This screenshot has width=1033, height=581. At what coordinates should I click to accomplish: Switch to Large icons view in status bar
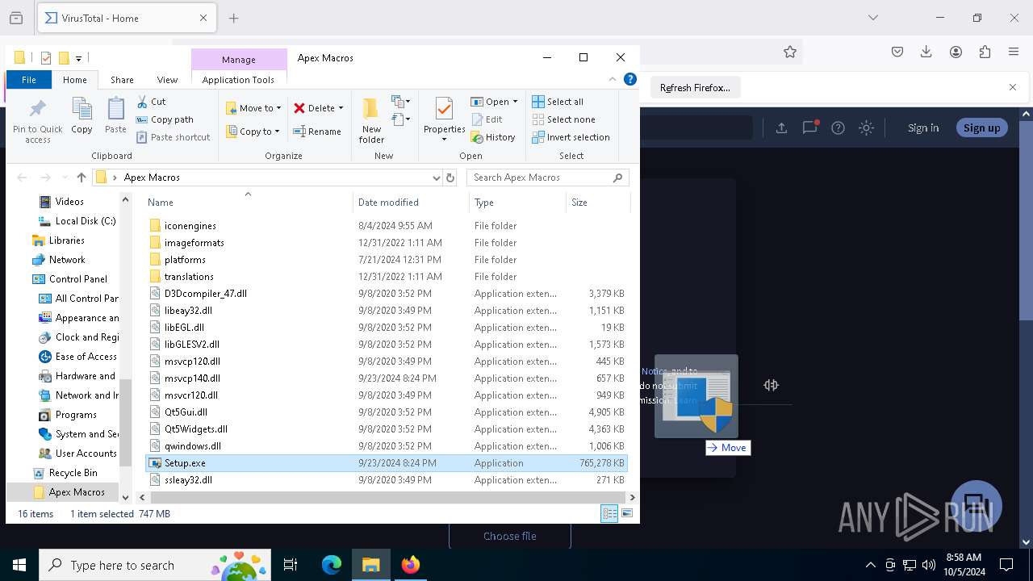[x=627, y=514]
